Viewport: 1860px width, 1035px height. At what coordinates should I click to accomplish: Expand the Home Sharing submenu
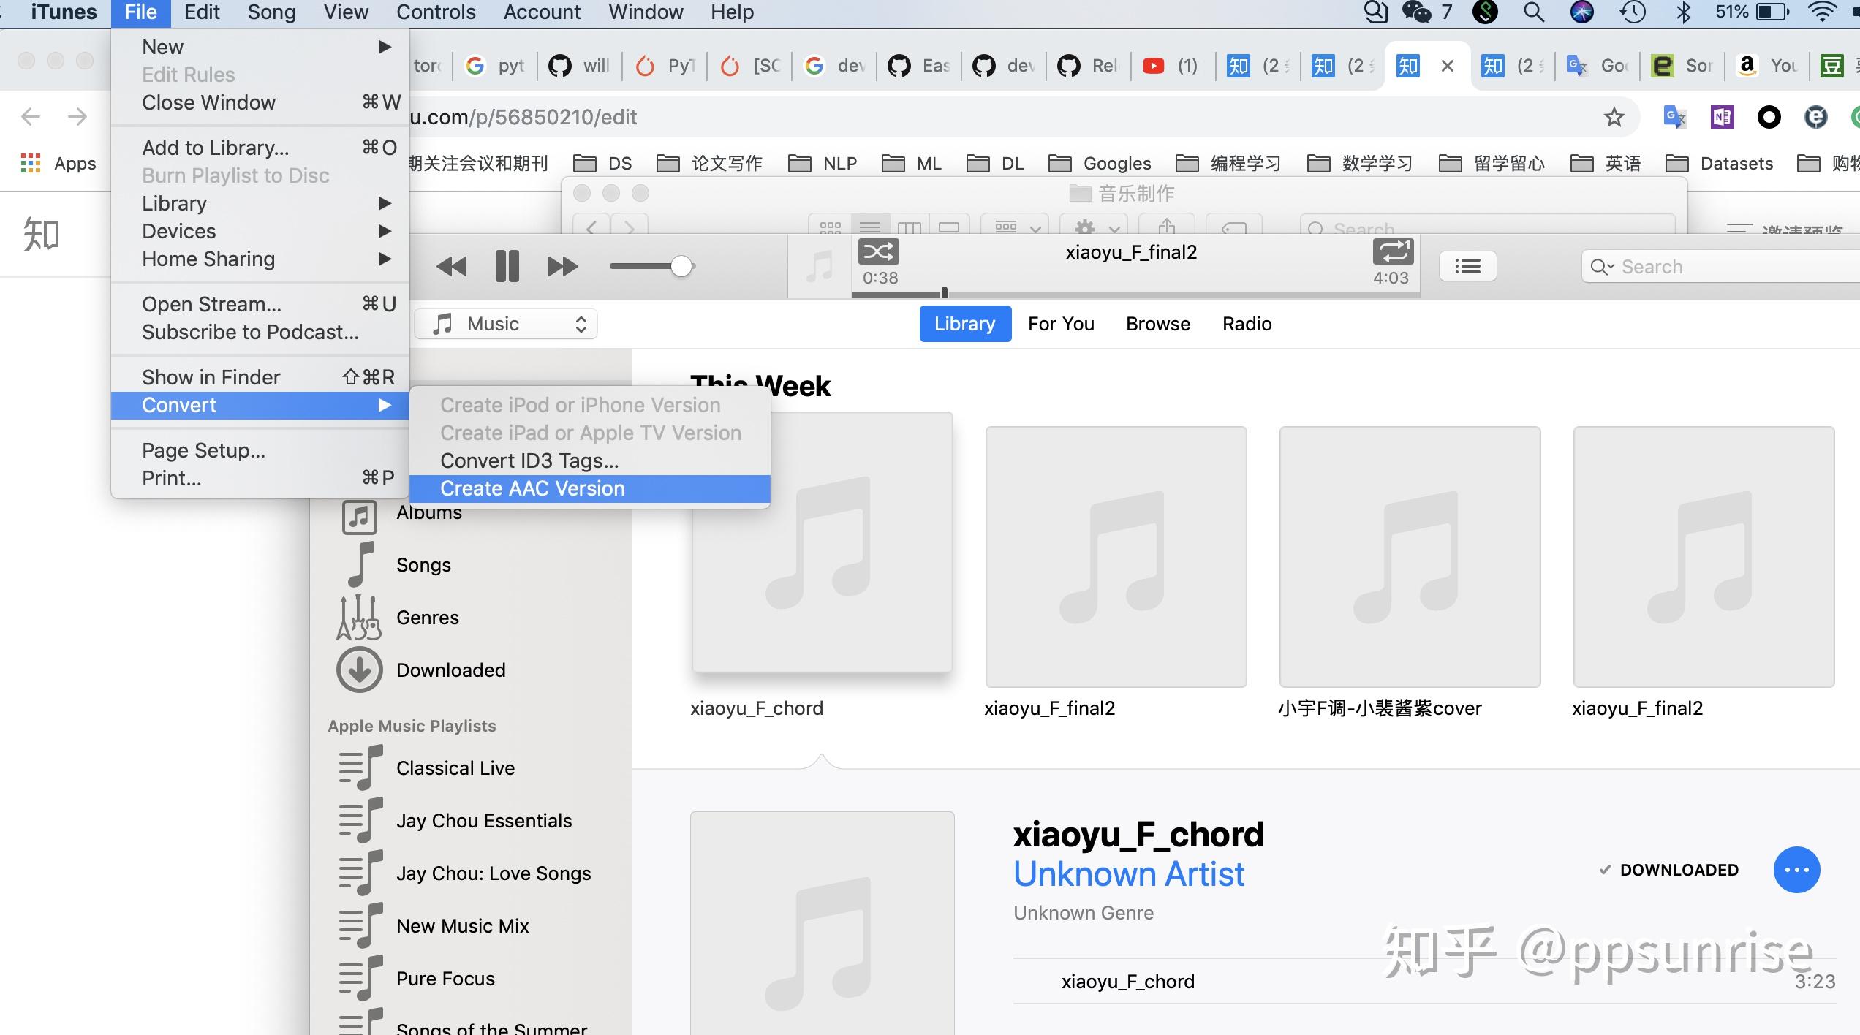click(260, 259)
